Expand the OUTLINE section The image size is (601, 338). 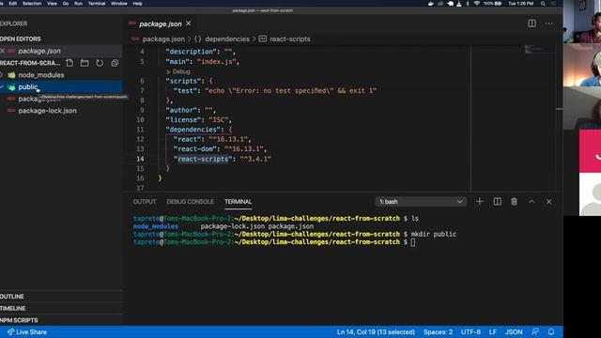[12, 297]
